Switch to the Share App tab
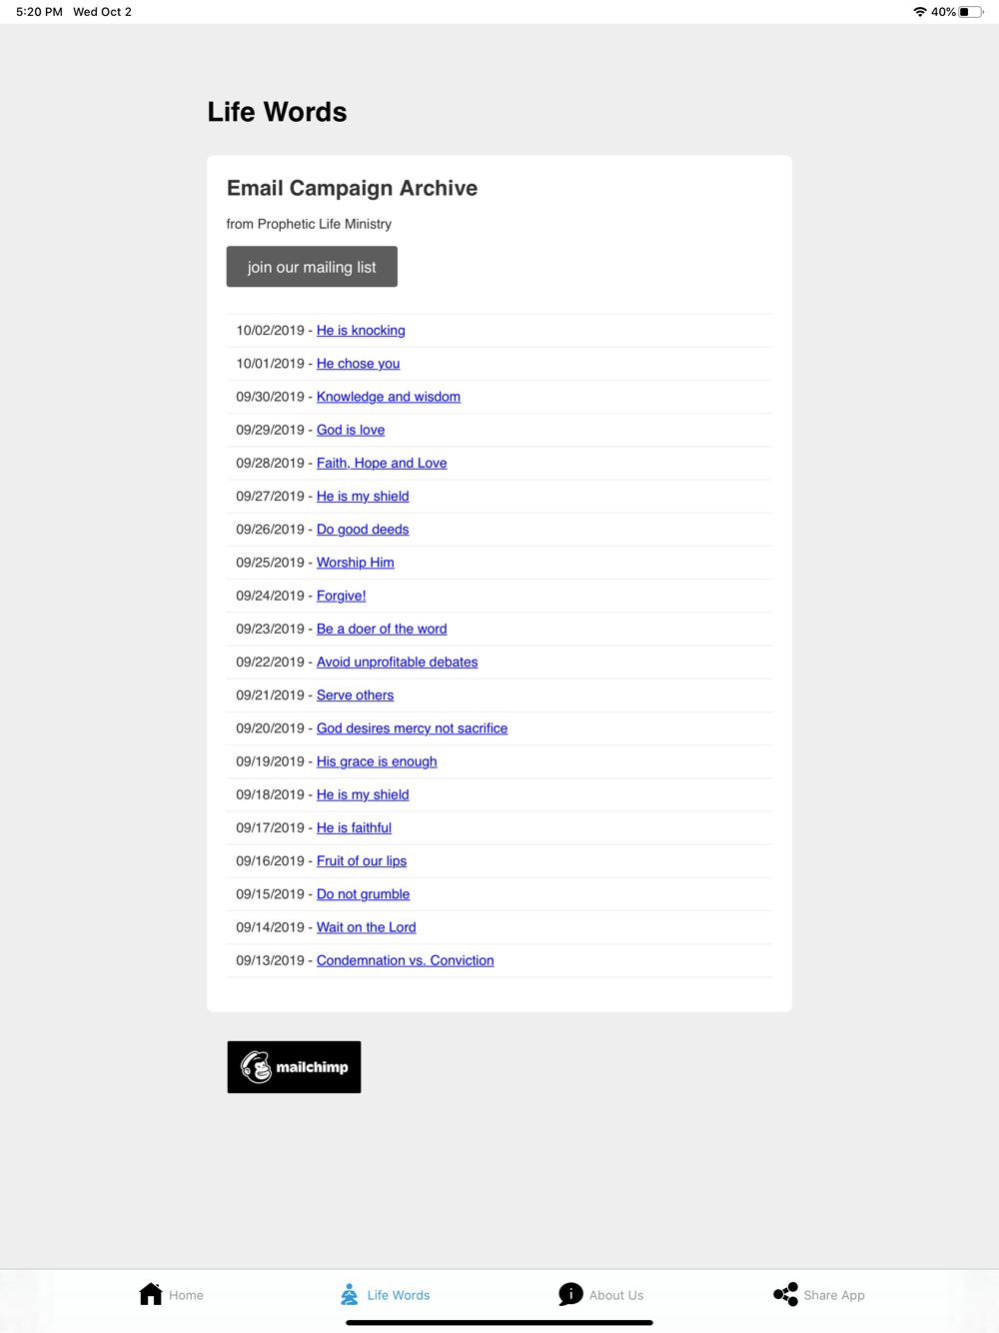This screenshot has width=999, height=1333. (819, 1294)
